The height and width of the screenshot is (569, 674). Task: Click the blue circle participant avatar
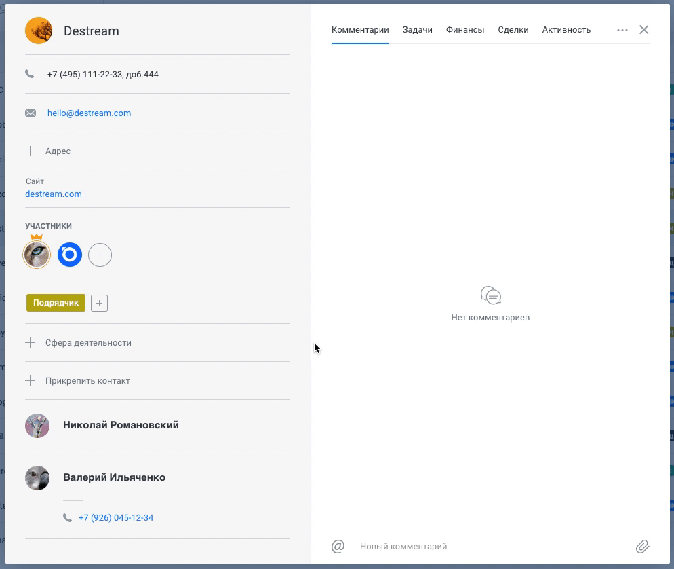click(70, 255)
